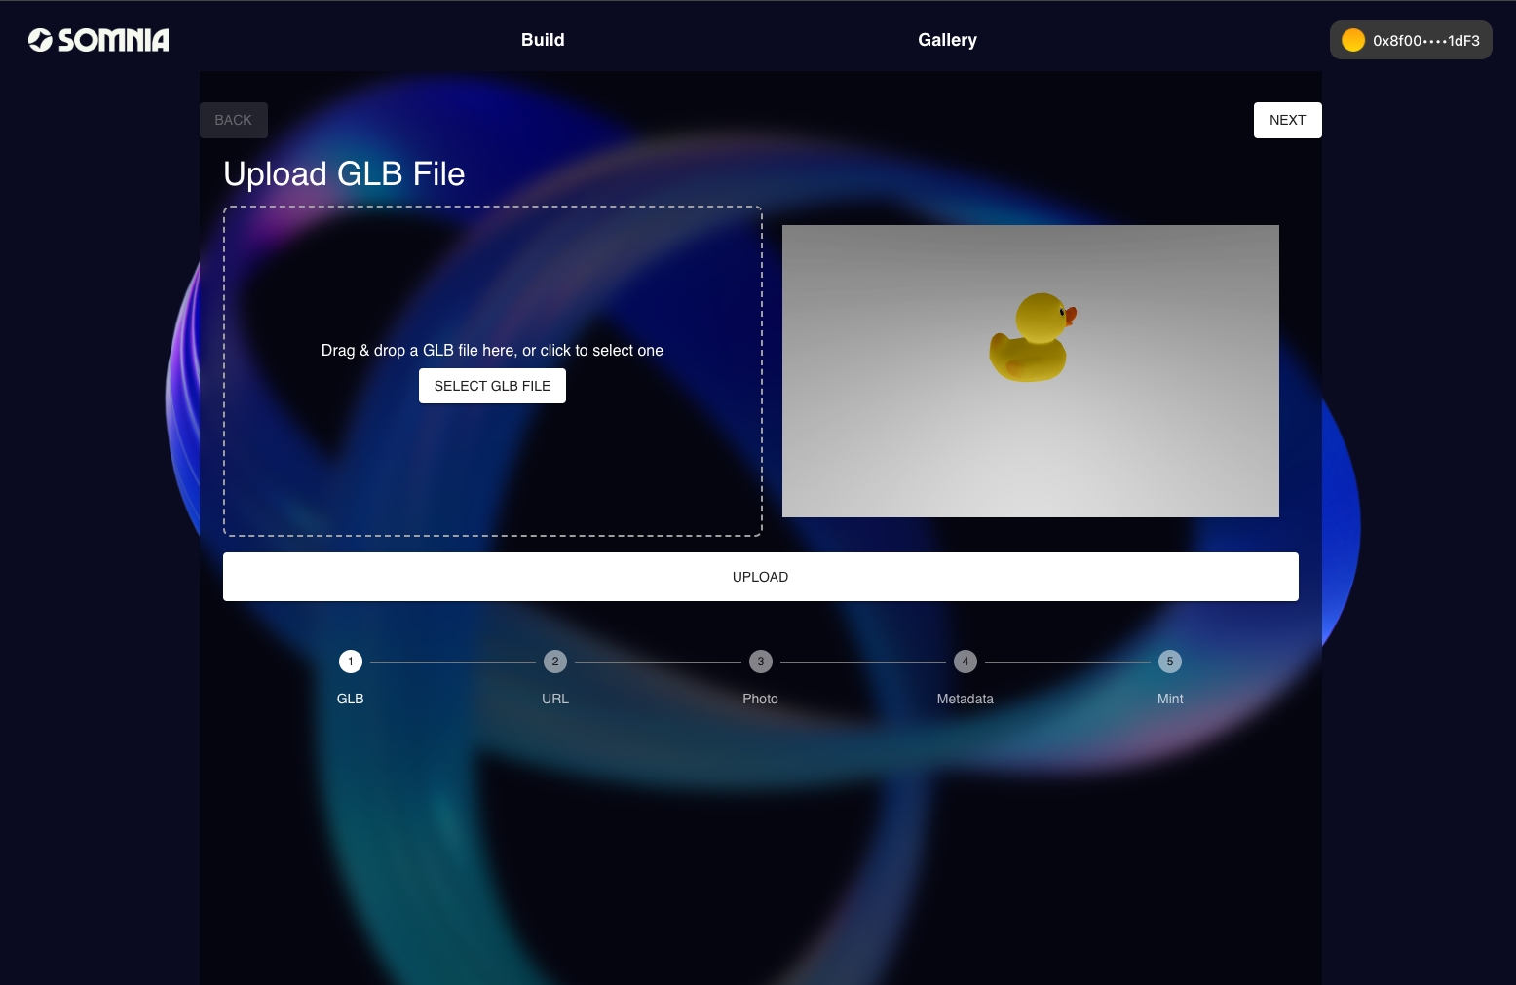This screenshot has height=985, width=1516.
Task: Go to step 4 Metadata circle
Action: click(966, 662)
